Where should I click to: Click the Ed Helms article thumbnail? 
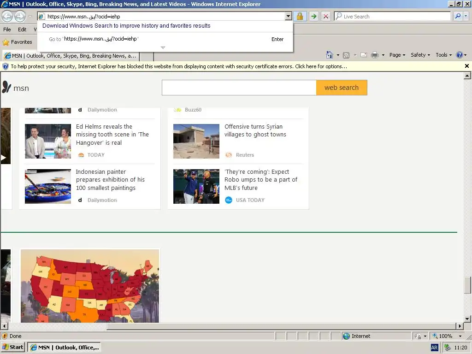[48, 141]
